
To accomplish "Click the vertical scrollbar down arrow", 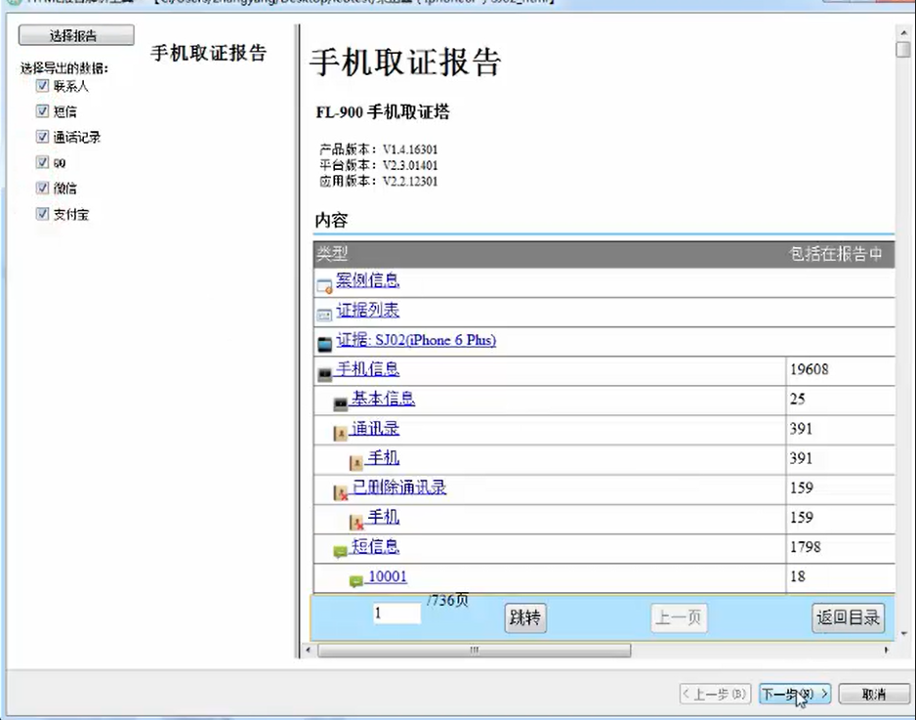I will pyautogui.click(x=903, y=633).
